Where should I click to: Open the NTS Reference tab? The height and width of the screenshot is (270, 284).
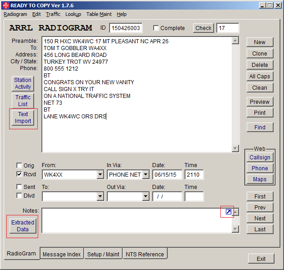[145, 254]
